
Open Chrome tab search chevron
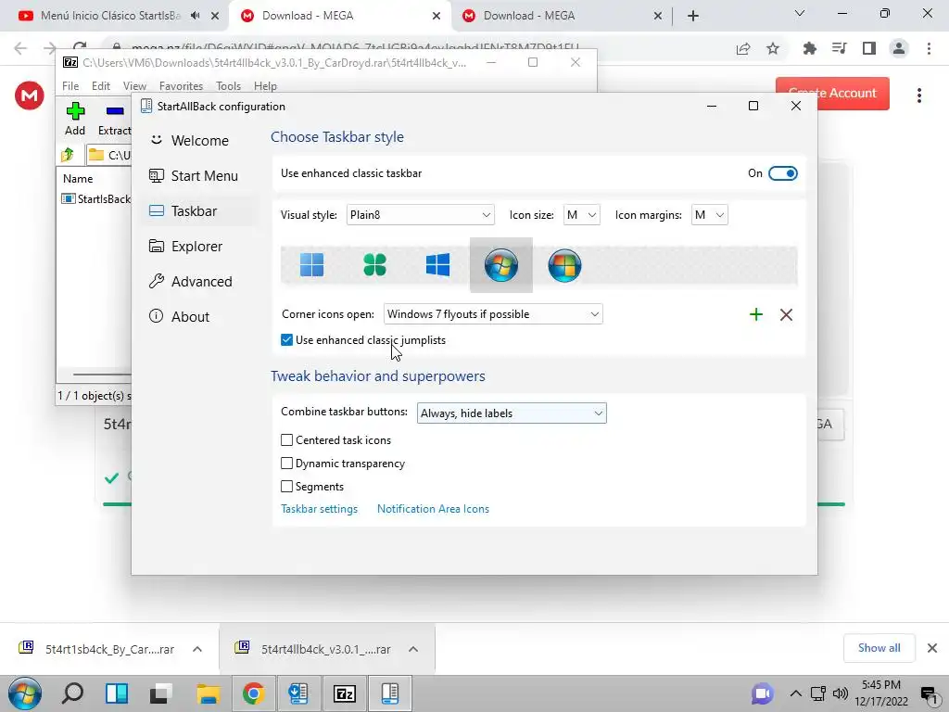tap(800, 13)
